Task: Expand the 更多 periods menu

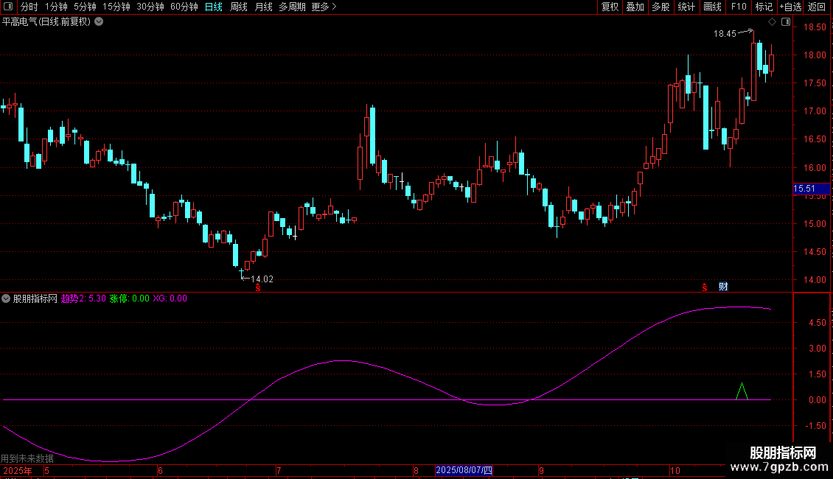Action: tap(324, 7)
